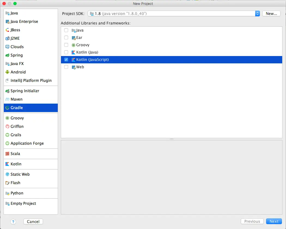Click the Web framework icon in libraries list
Screen dimensions: 286x229
click(74, 67)
